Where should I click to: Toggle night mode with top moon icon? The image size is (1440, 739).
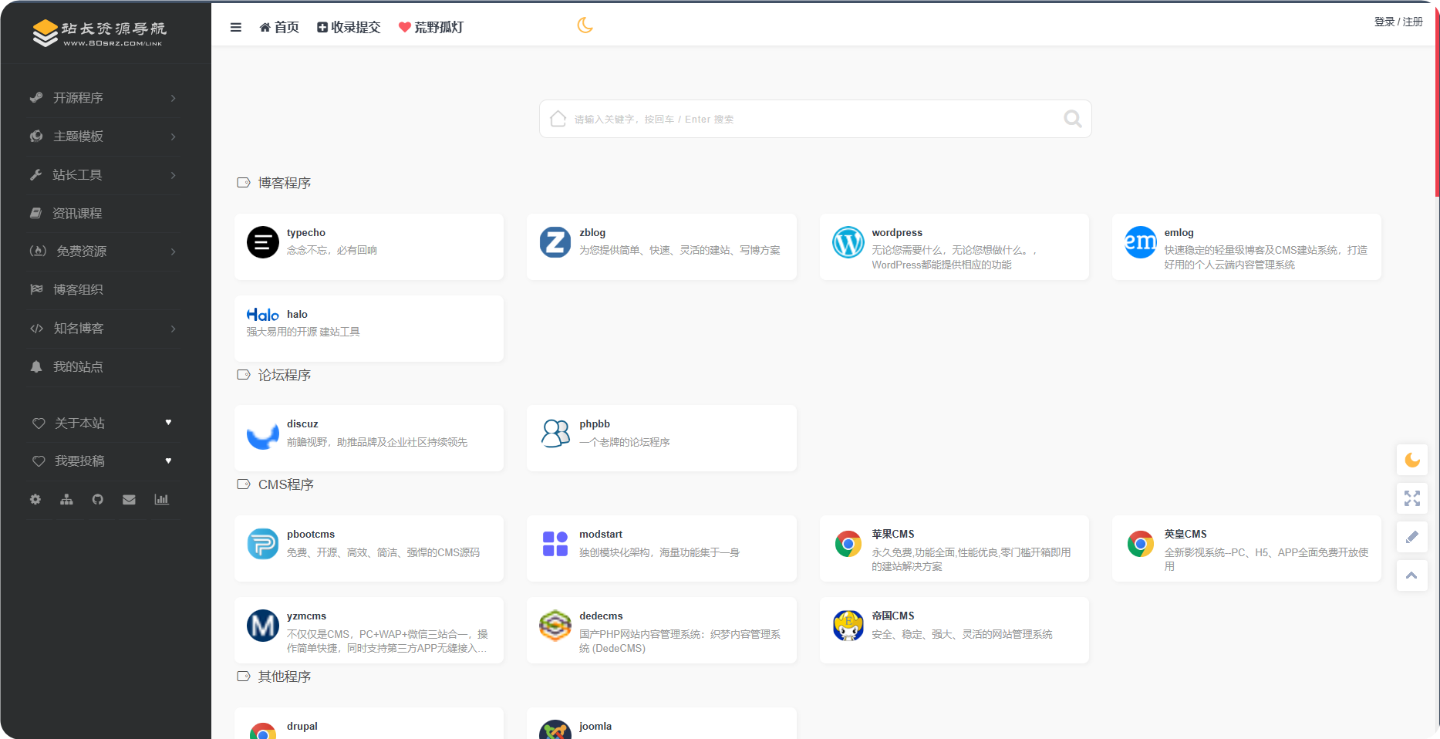click(585, 26)
